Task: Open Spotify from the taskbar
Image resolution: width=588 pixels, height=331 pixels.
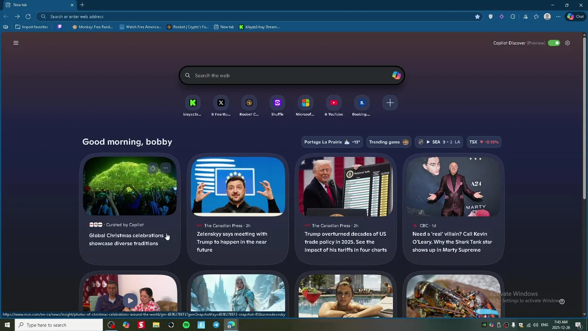Action: pyautogui.click(x=186, y=325)
